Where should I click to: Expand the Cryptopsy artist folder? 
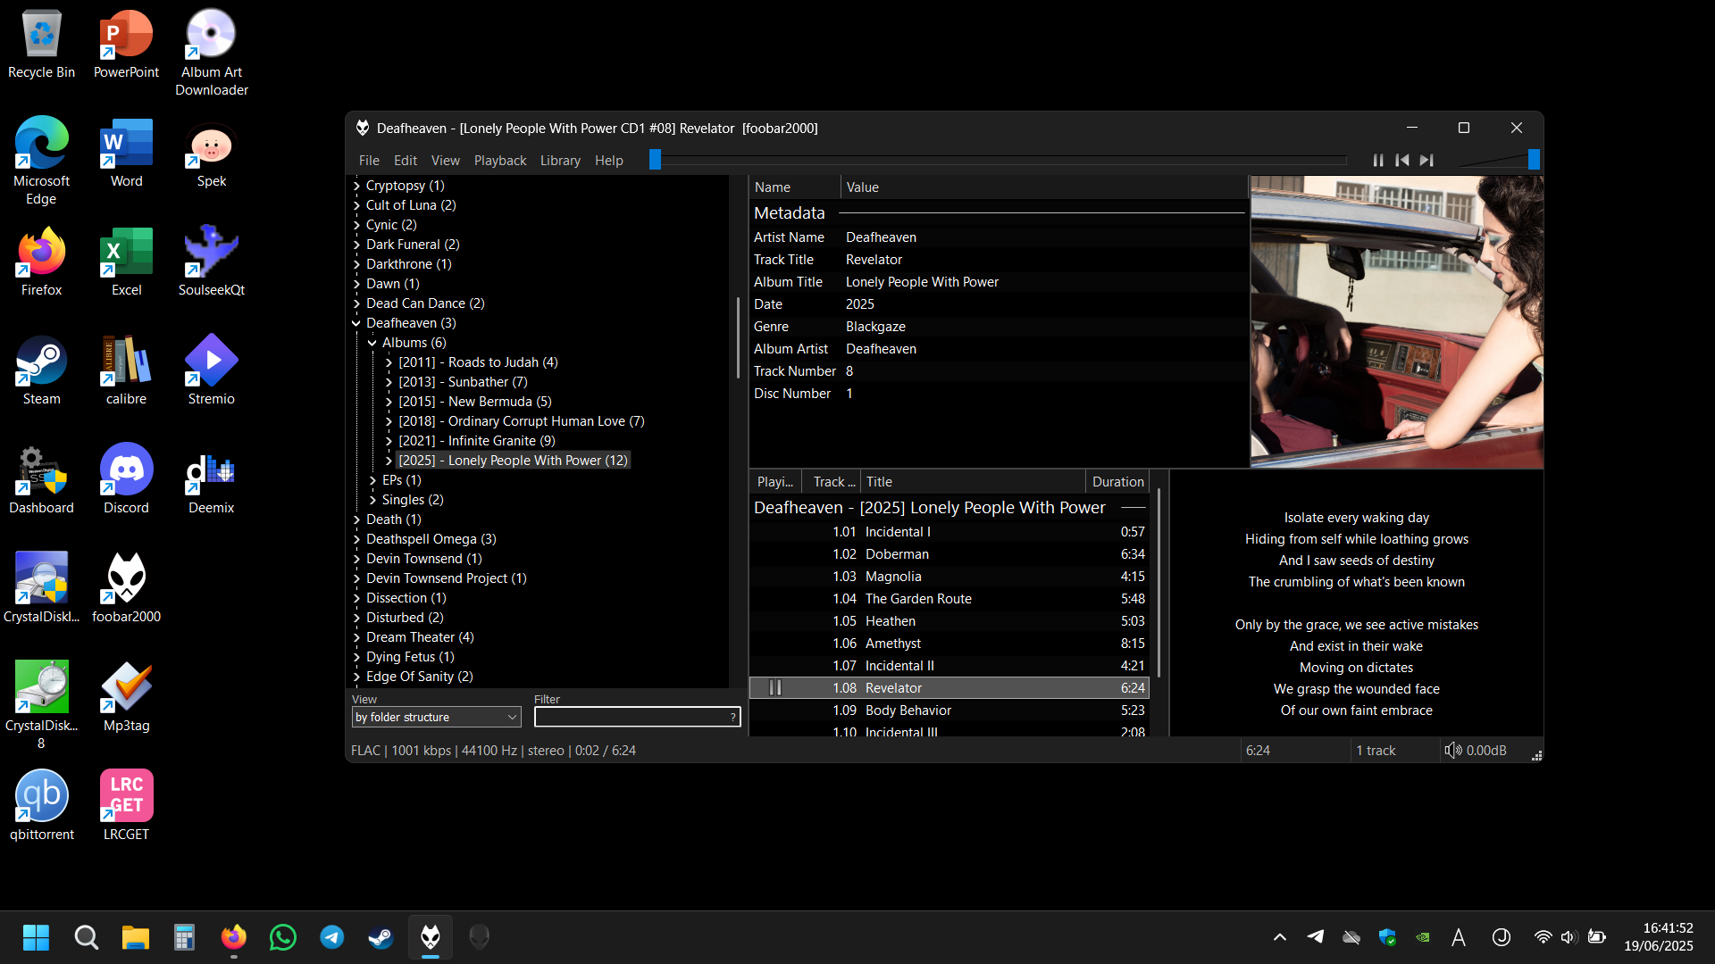tap(356, 186)
